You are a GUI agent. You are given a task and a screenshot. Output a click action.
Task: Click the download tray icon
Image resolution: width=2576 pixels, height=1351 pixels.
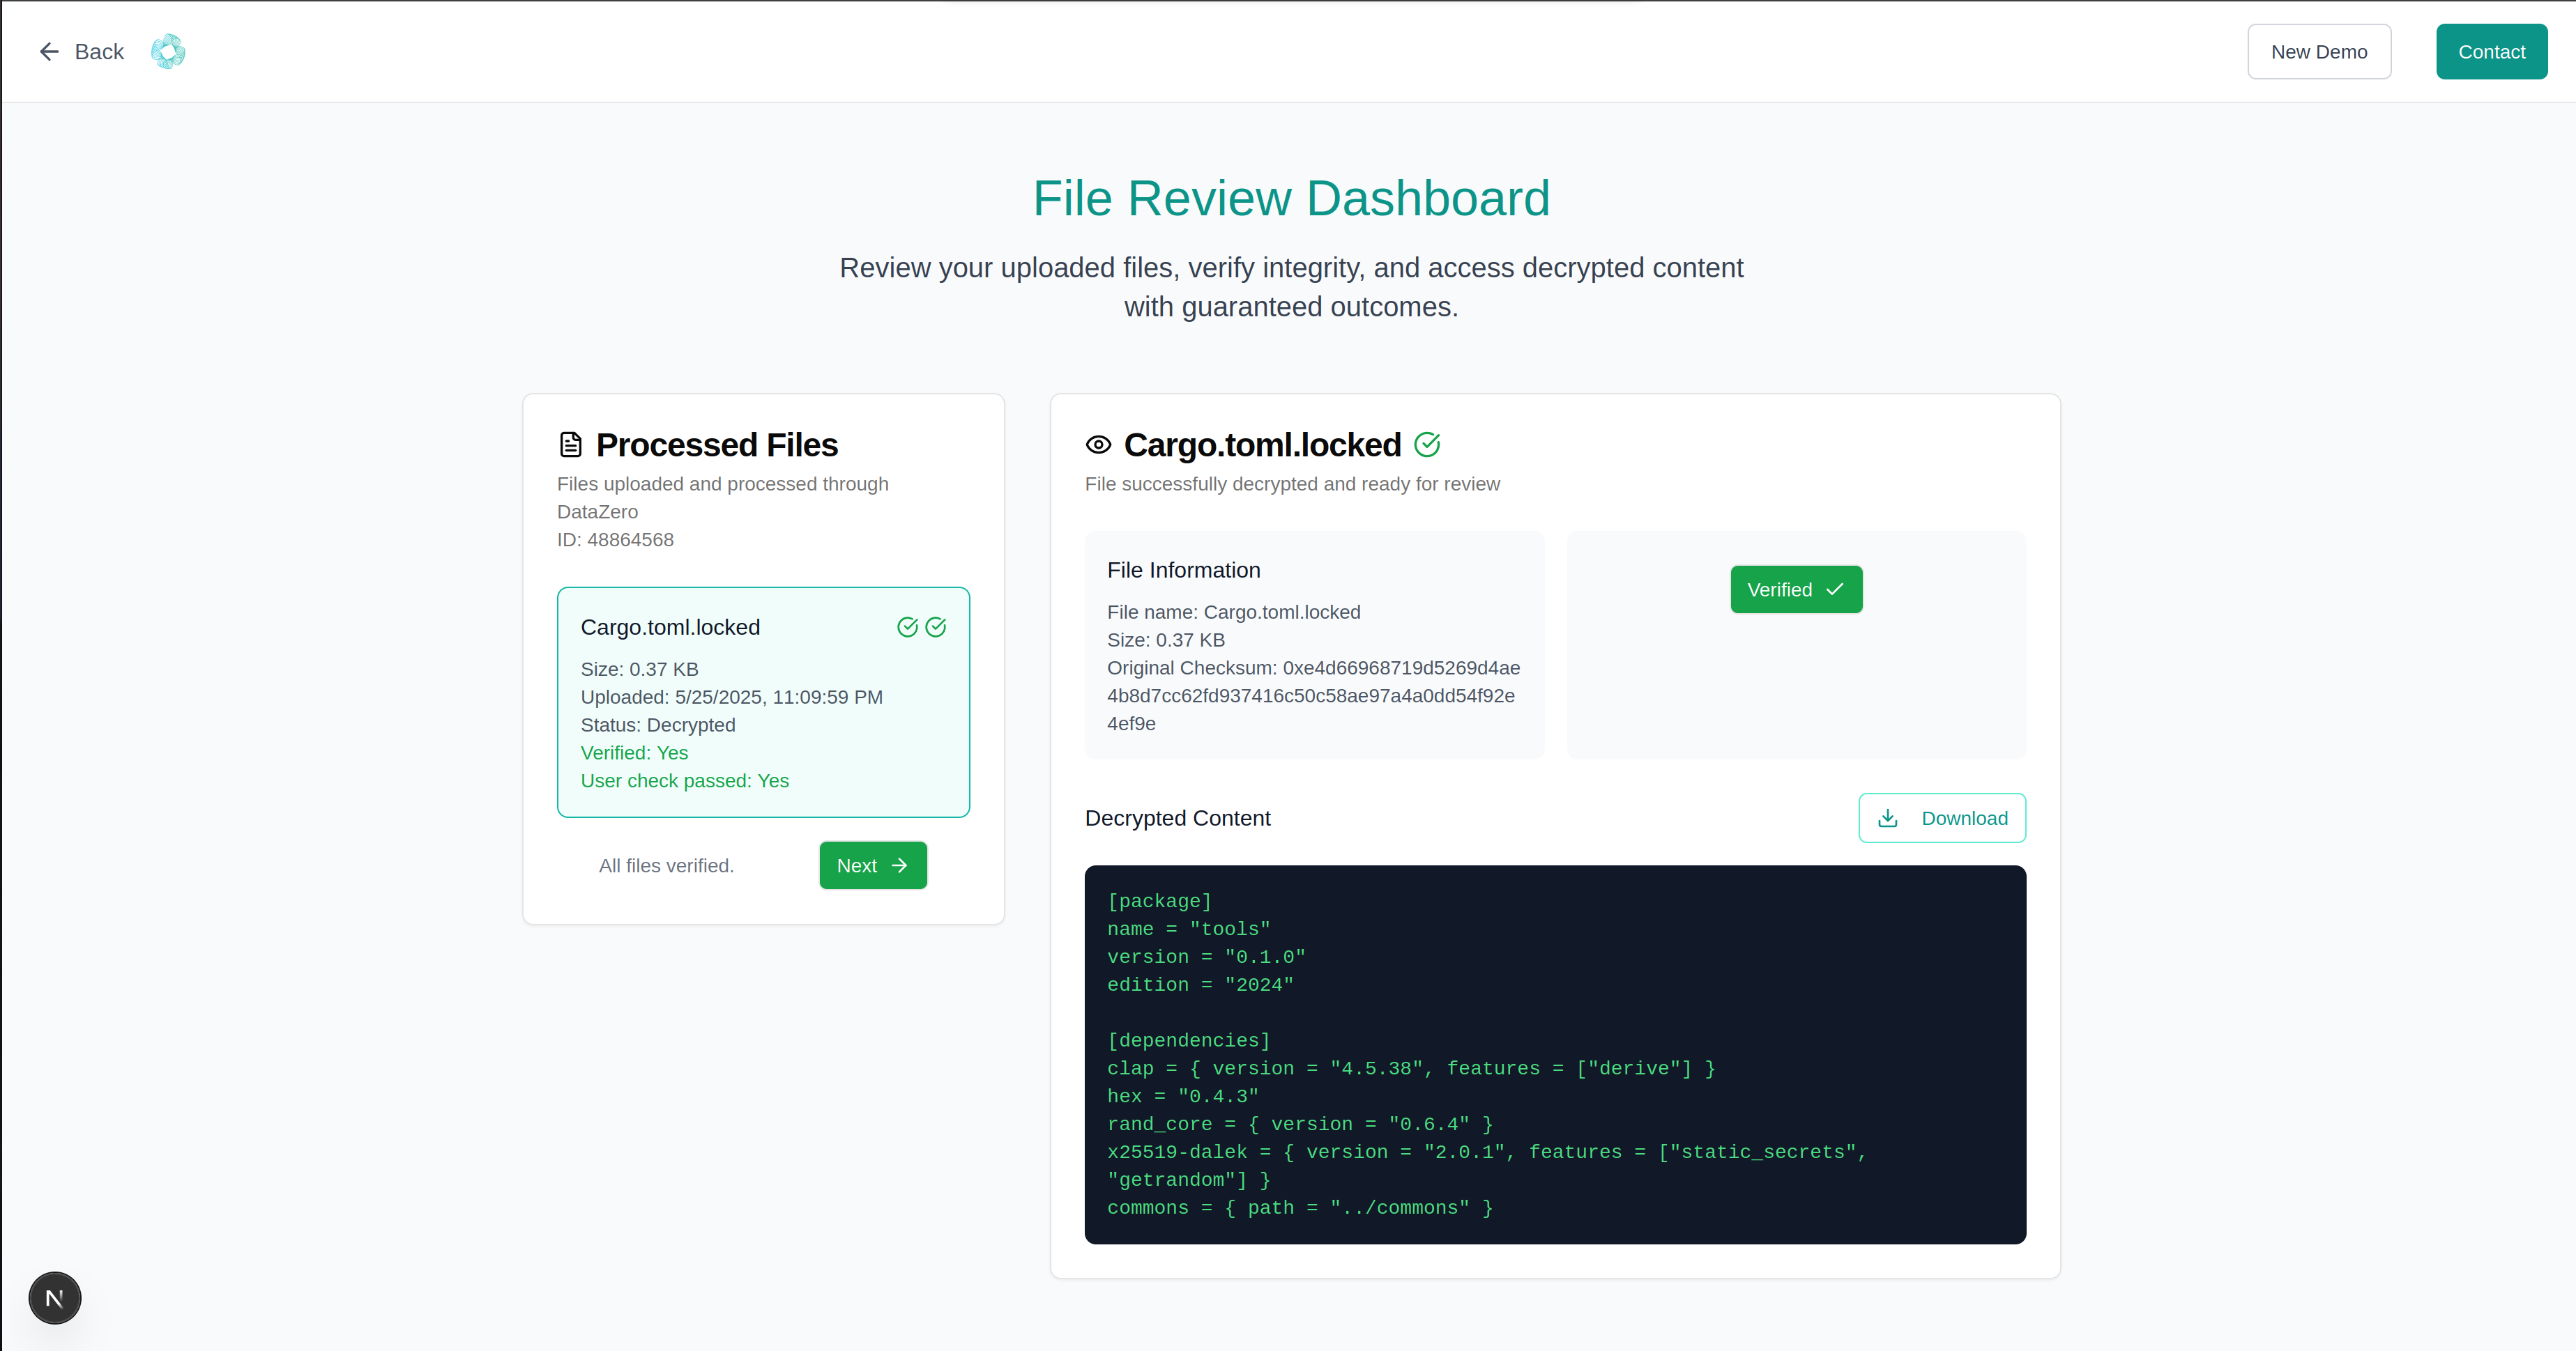(1887, 819)
